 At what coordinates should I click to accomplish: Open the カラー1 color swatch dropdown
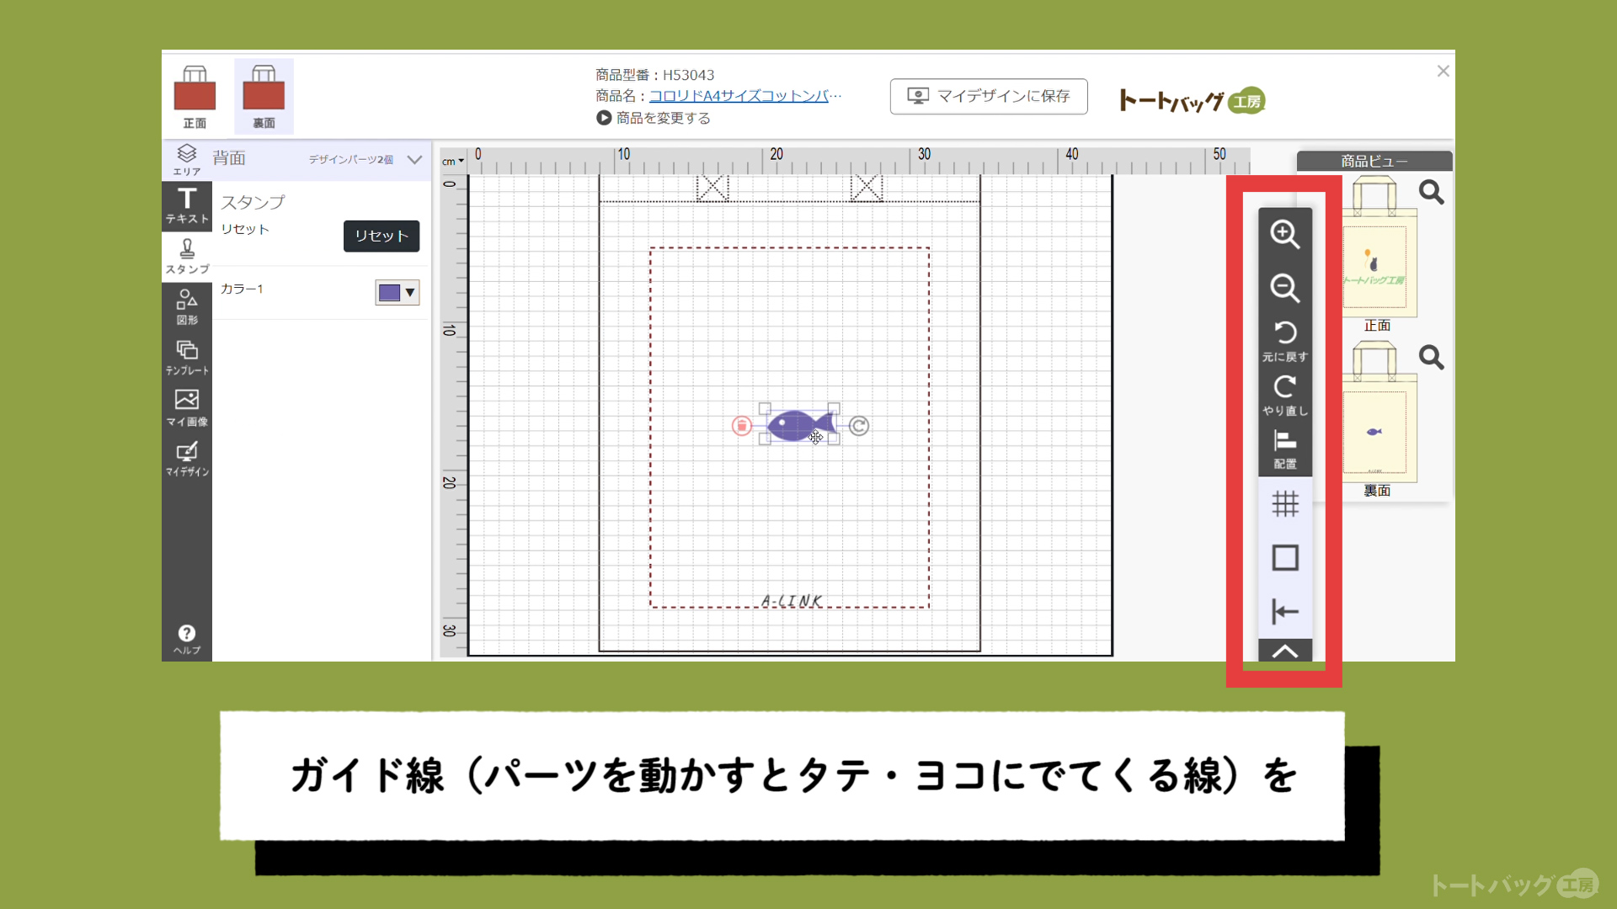click(398, 292)
